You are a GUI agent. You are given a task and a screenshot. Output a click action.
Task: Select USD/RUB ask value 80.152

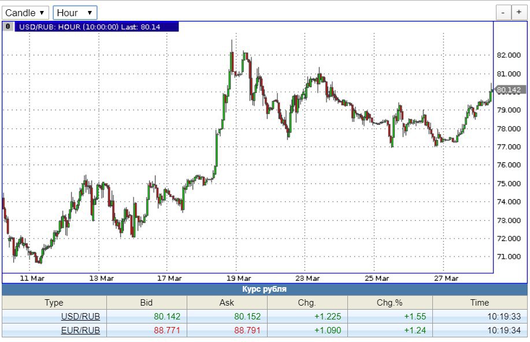pyautogui.click(x=247, y=317)
